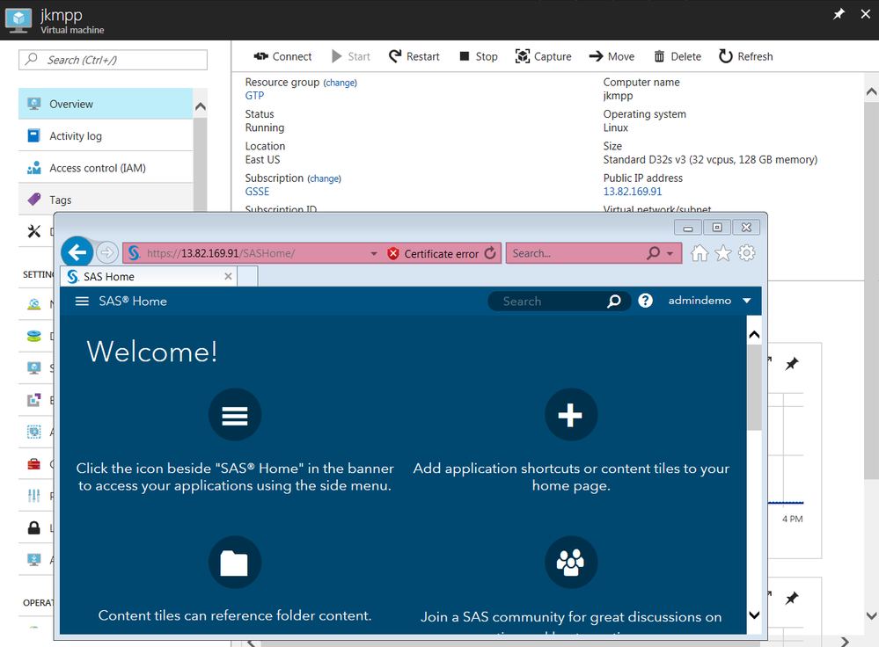Close the SAS Home tab
Viewport: 879px width, 647px height.
(x=228, y=276)
